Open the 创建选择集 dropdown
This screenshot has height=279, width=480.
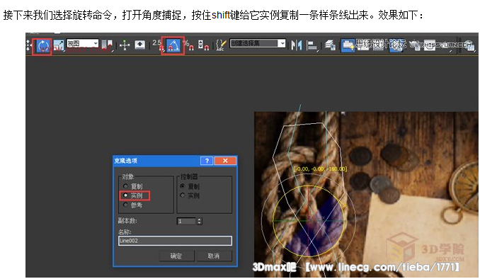pyautogui.click(x=258, y=43)
